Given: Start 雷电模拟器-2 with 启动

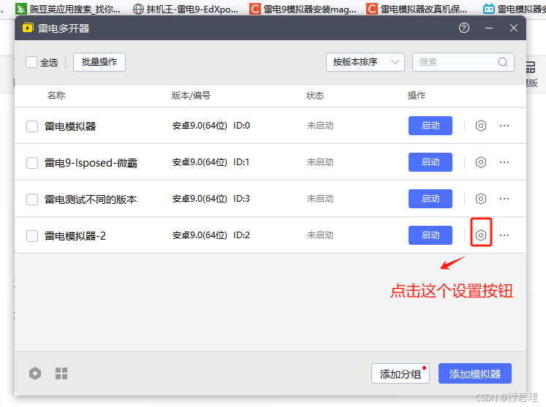Looking at the screenshot, I should pyautogui.click(x=431, y=235).
